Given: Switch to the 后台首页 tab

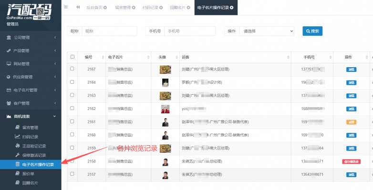Looking at the screenshot, I should (x=94, y=8).
